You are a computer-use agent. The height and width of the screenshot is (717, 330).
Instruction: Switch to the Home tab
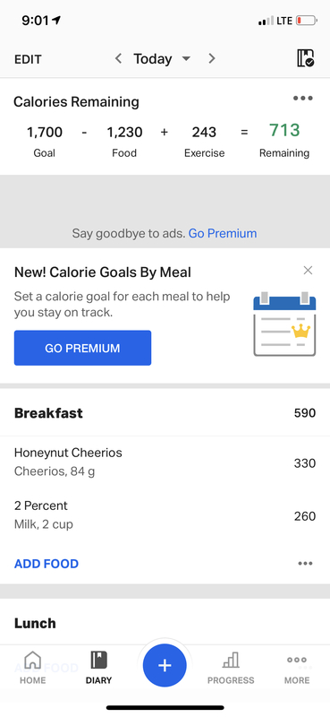click(33, 668)
